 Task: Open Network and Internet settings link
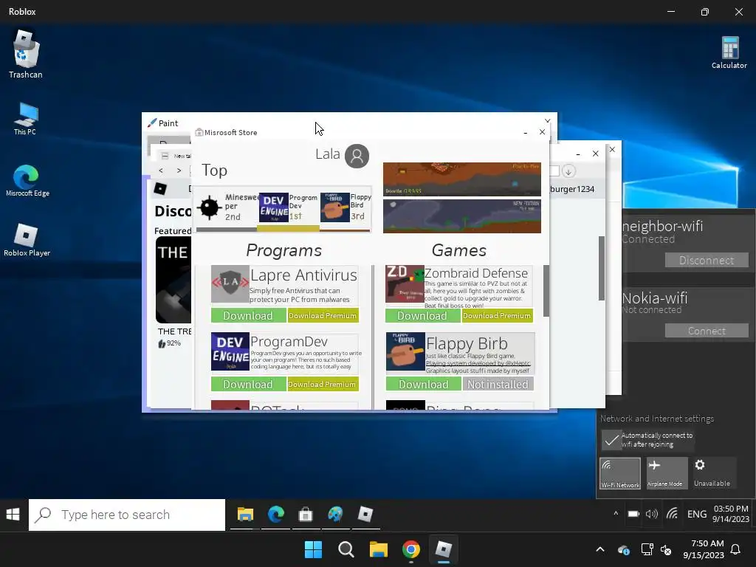(657, 419)
